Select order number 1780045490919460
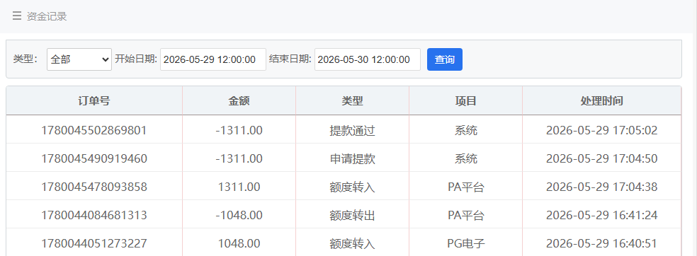 click(94, 158)
